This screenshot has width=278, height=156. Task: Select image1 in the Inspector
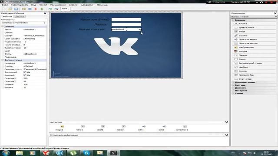coord(59,128)
